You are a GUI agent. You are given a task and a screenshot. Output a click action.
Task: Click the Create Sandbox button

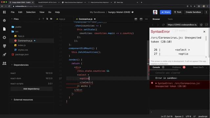point(193,12)
